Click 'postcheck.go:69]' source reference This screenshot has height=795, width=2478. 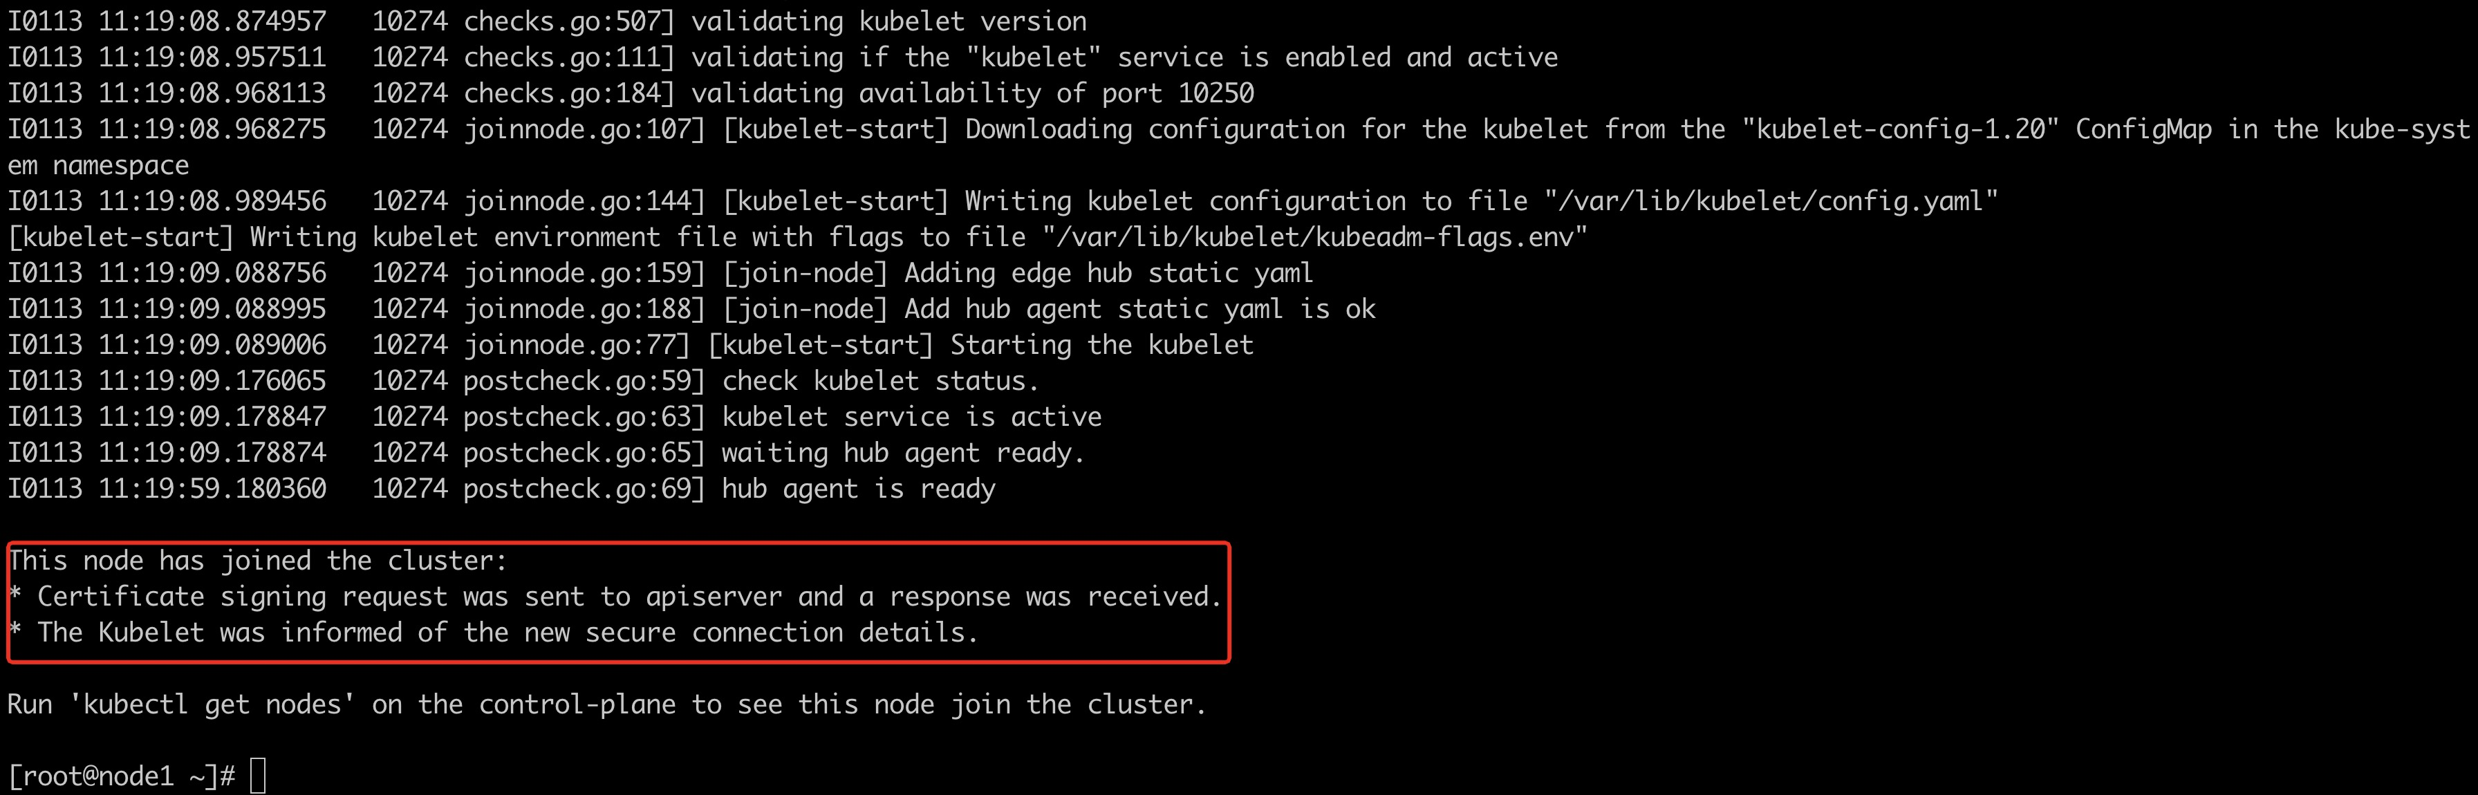click(585, 489)
